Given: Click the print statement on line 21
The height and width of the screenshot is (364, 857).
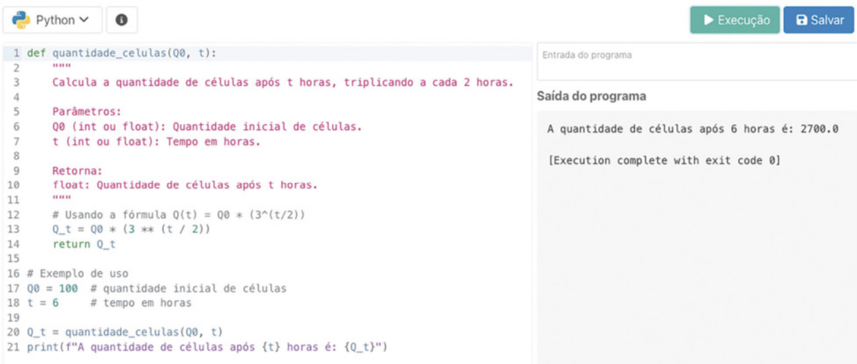Looking at the screenshot, I should click(207, 347).
